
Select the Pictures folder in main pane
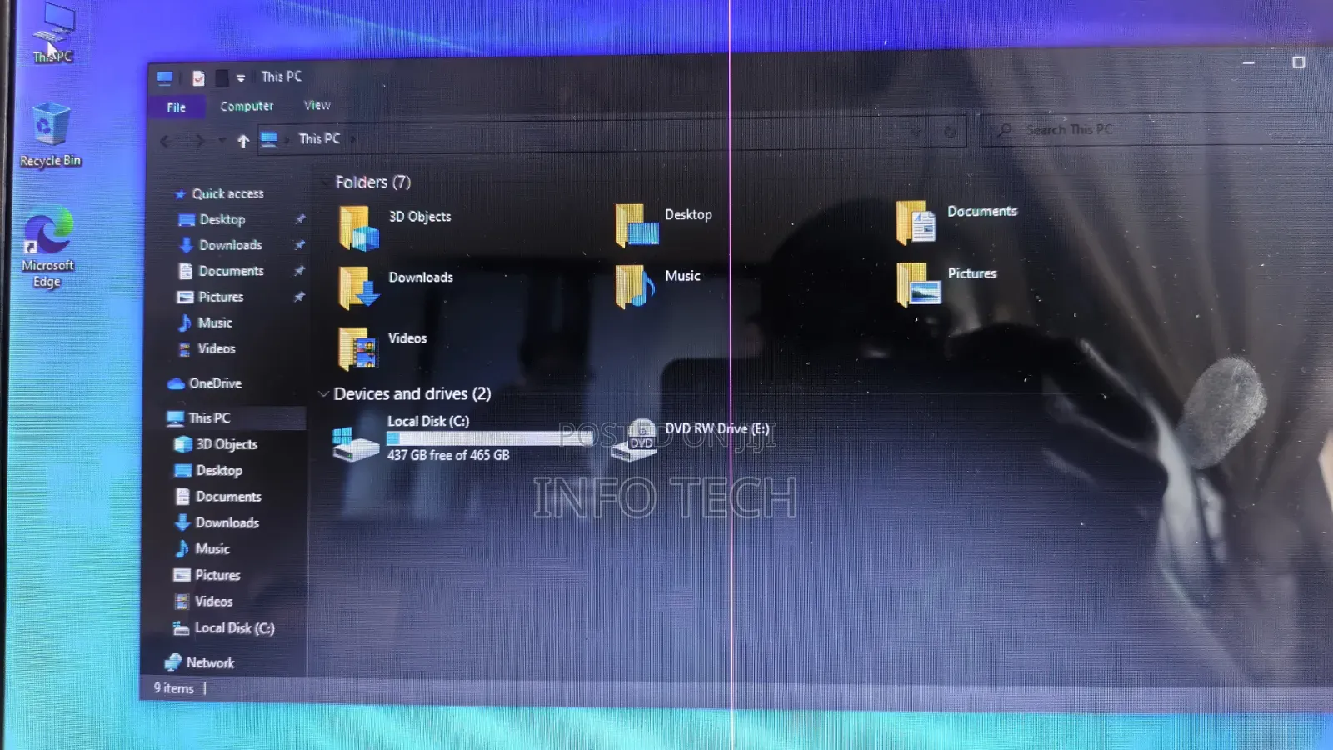click(x=919, y=284)
